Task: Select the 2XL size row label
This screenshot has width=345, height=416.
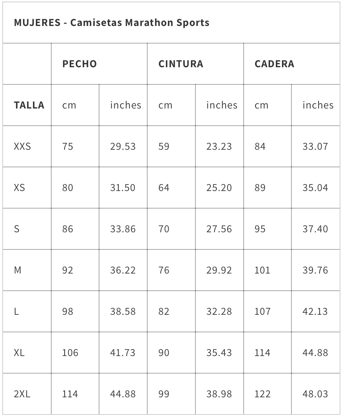Action: point(21,394)
